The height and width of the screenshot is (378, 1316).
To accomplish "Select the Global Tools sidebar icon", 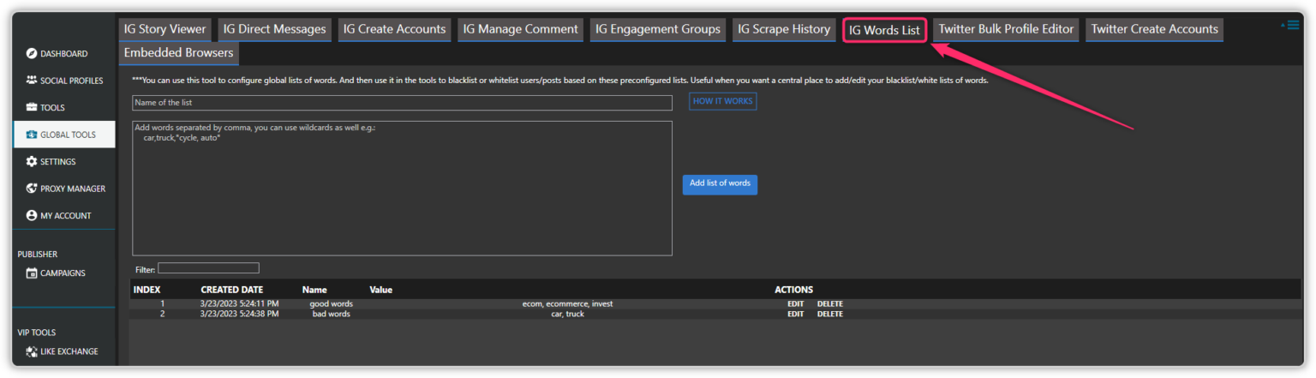I will click(32, 135).
